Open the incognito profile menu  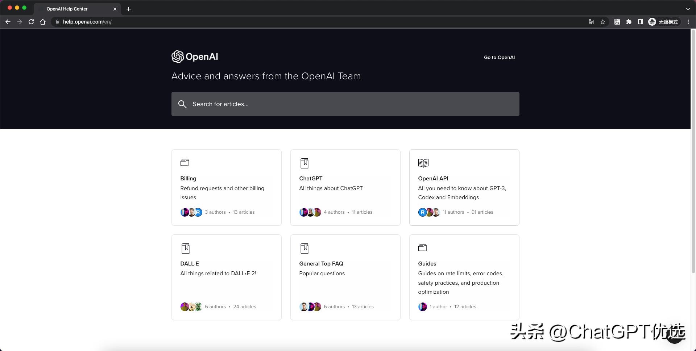click(x=663, y=22)
